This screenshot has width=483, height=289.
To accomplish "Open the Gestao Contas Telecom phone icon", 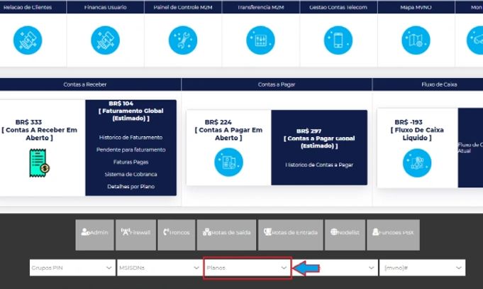I will 338,40.
